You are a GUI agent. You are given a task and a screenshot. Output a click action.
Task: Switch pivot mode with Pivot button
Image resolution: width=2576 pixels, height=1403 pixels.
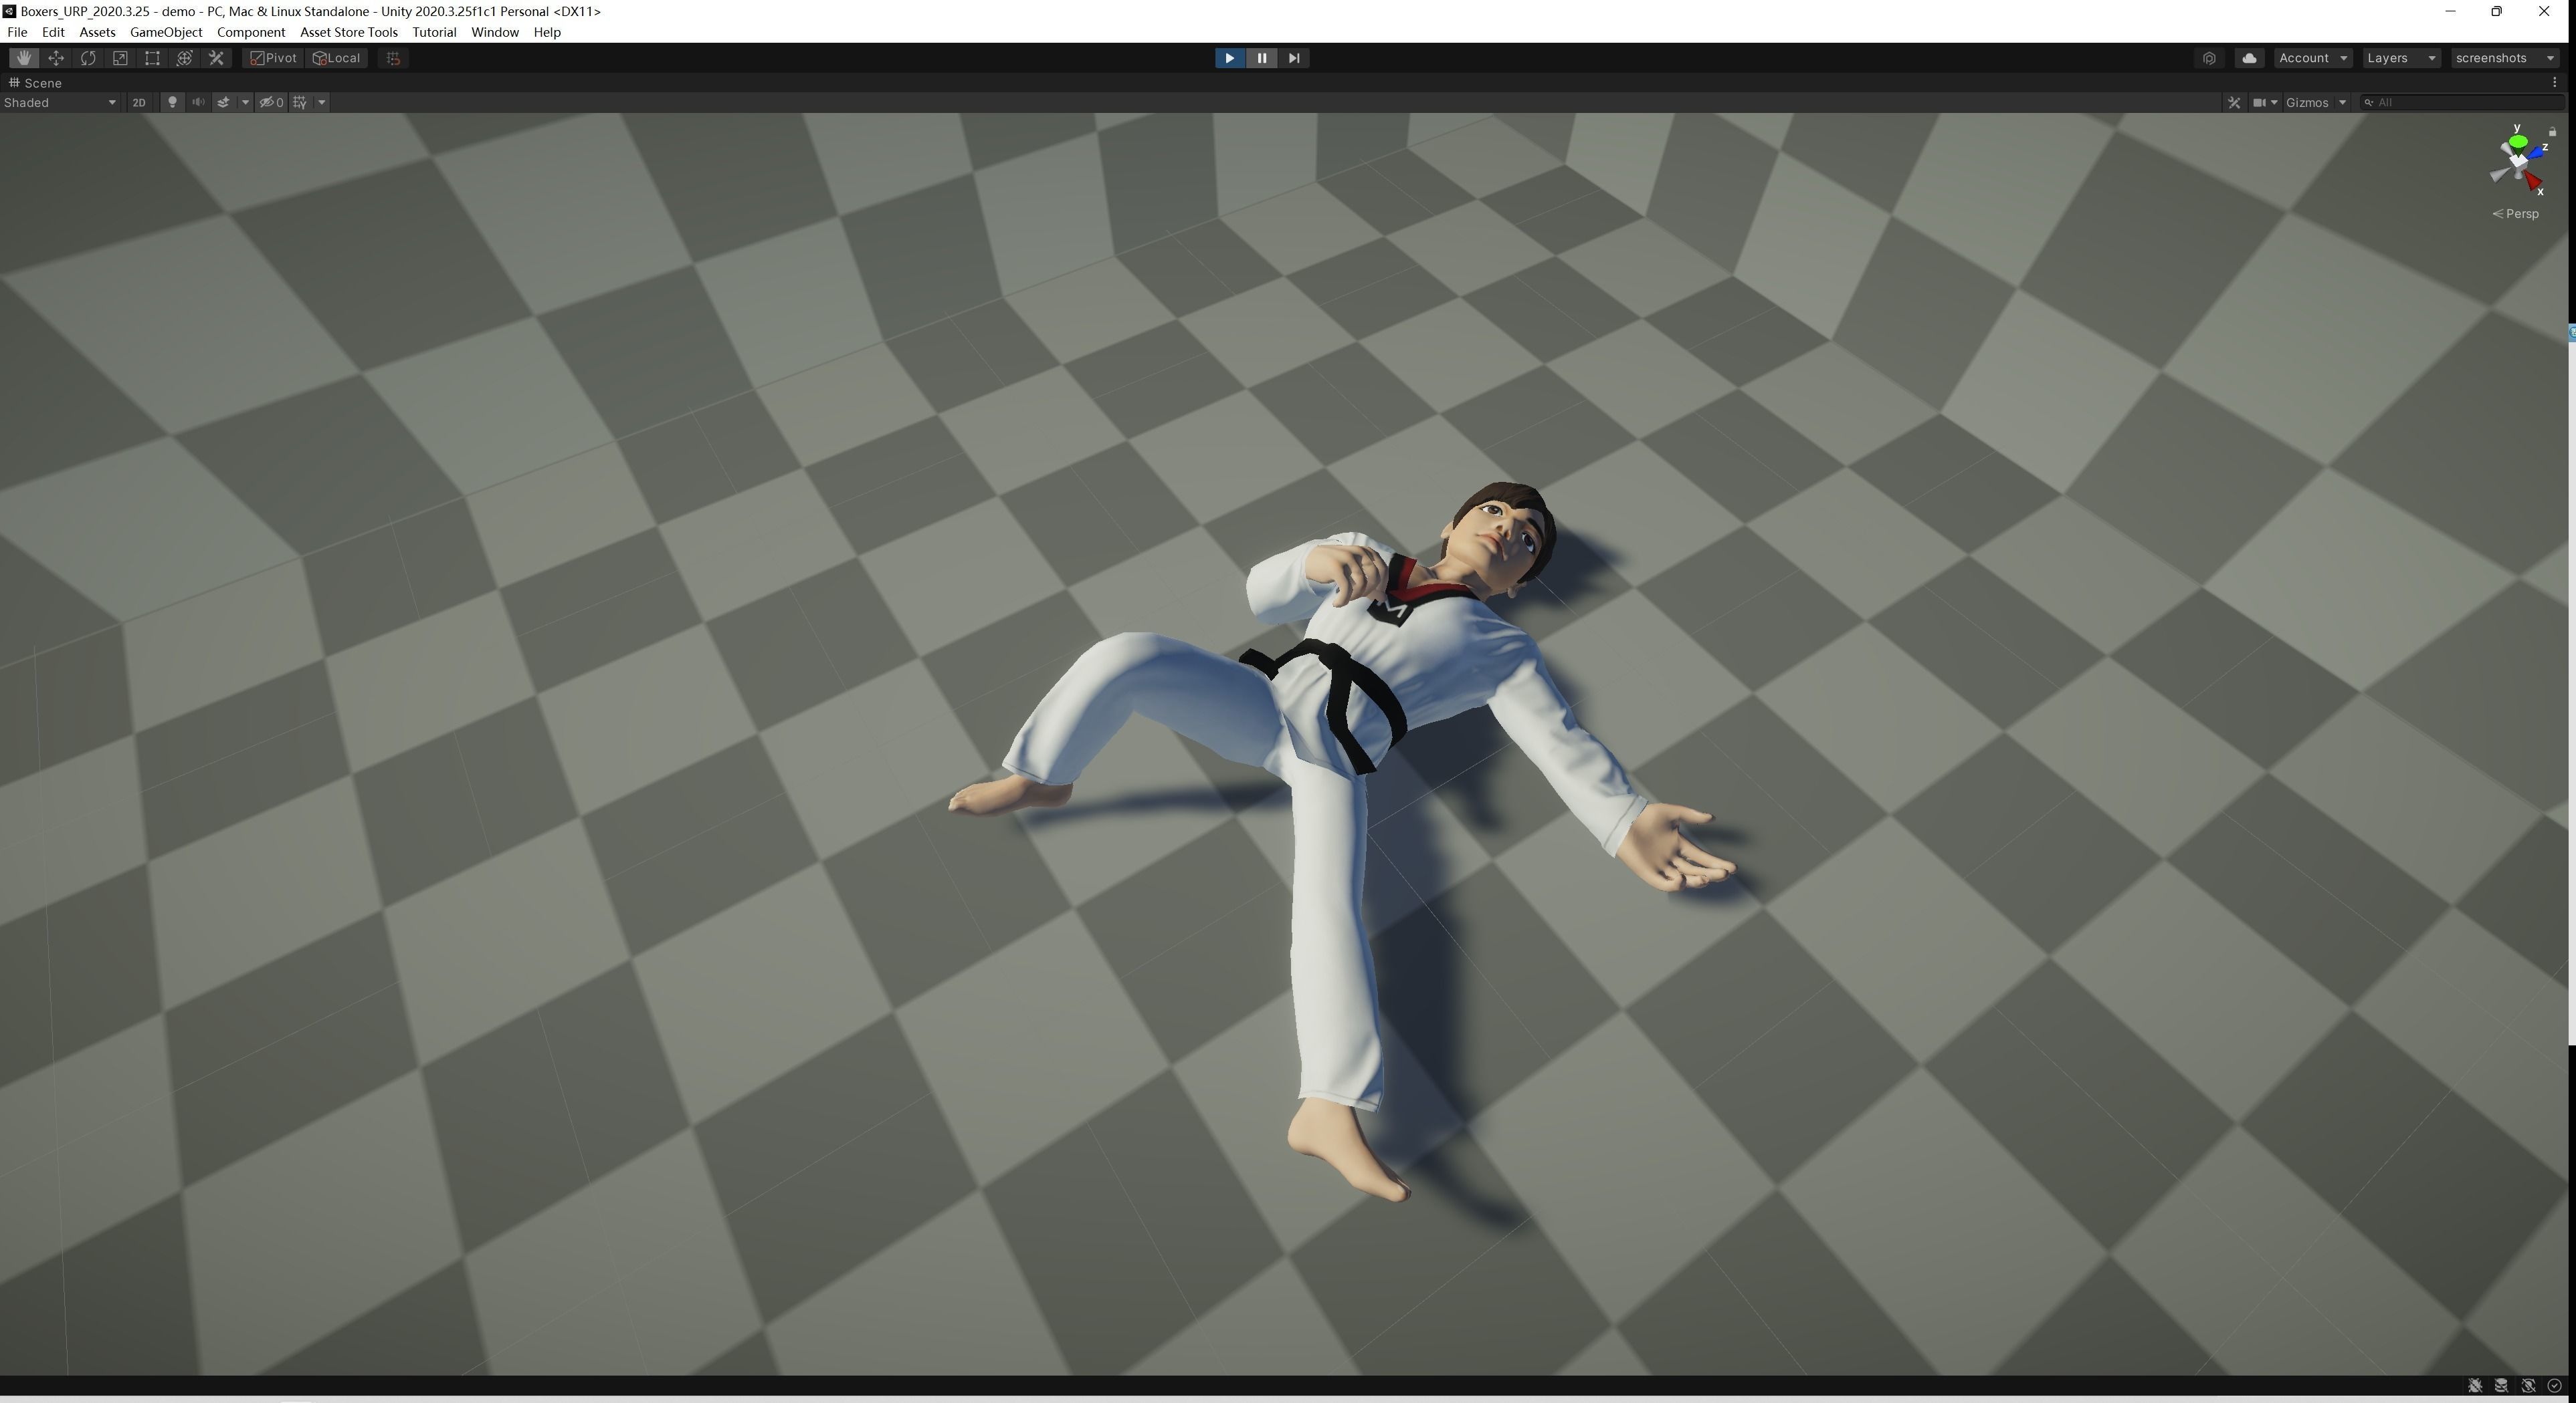point(272,58)
